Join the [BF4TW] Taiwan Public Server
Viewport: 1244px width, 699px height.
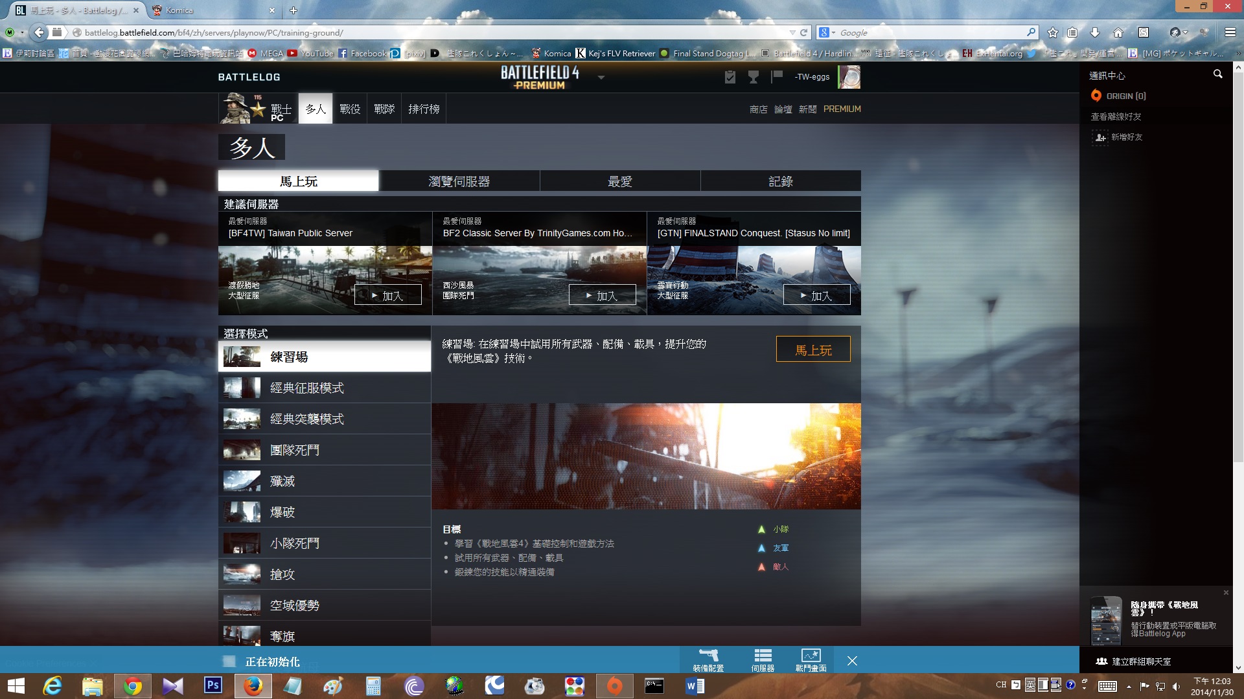tap(387, 295)
